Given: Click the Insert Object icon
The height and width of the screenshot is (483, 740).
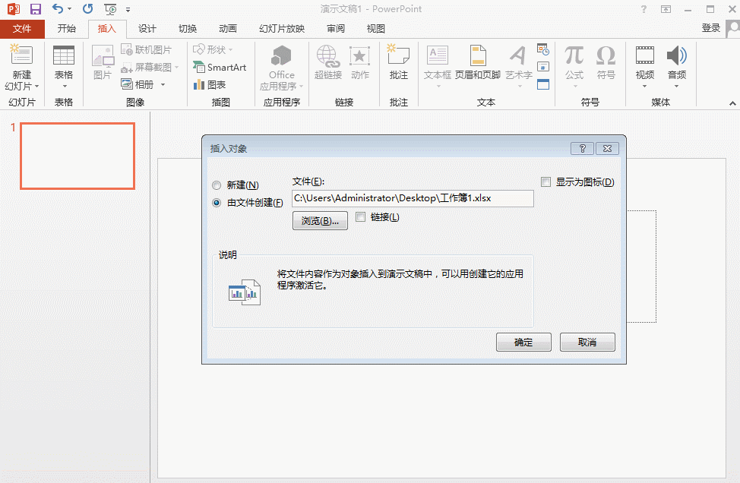Looking at the screenshot, I should [543, 84].
